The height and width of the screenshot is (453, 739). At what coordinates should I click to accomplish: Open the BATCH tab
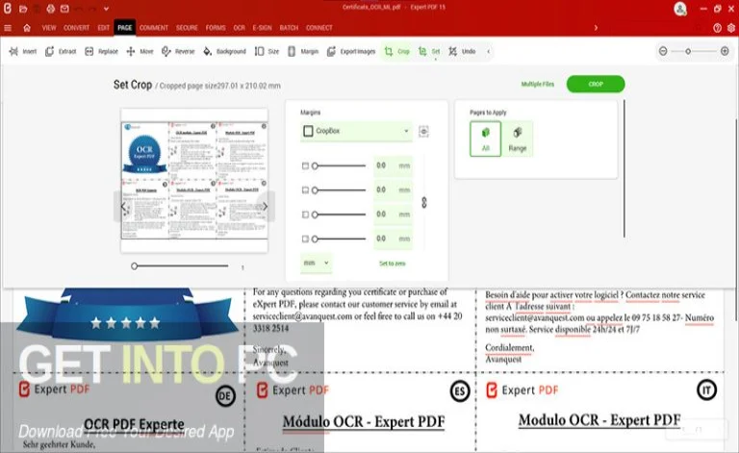coord(289,28)
